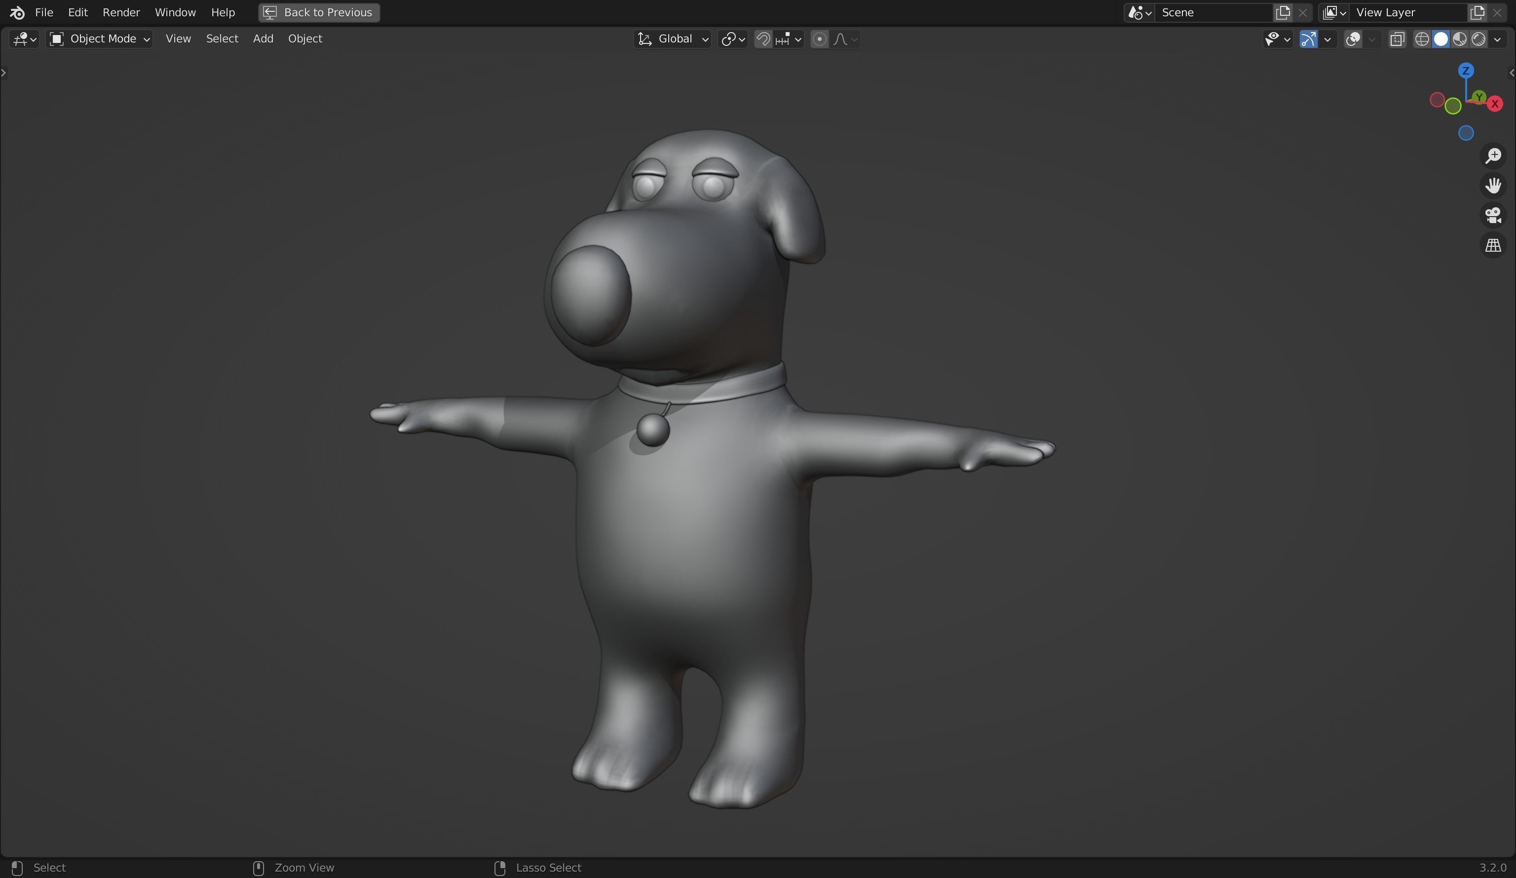Remove the view layer with the X icon
Viewport: 1516px width, 878px height.
(1497, 13)
